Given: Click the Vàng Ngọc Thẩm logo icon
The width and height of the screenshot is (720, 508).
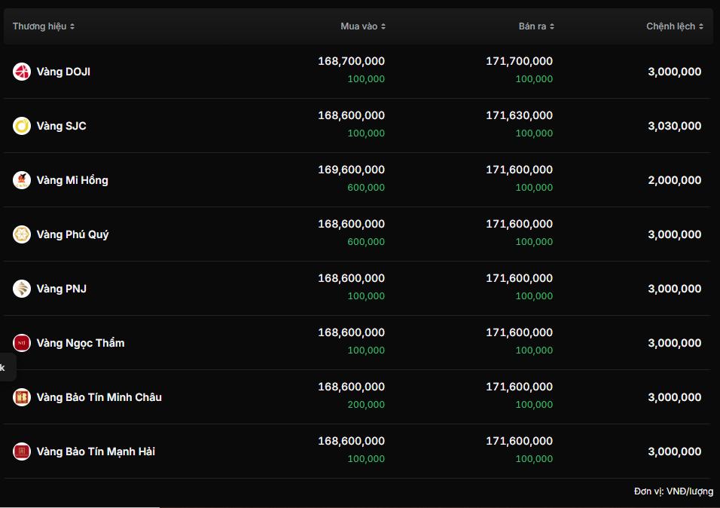Looking at the screenshot, I should [22, 343].
